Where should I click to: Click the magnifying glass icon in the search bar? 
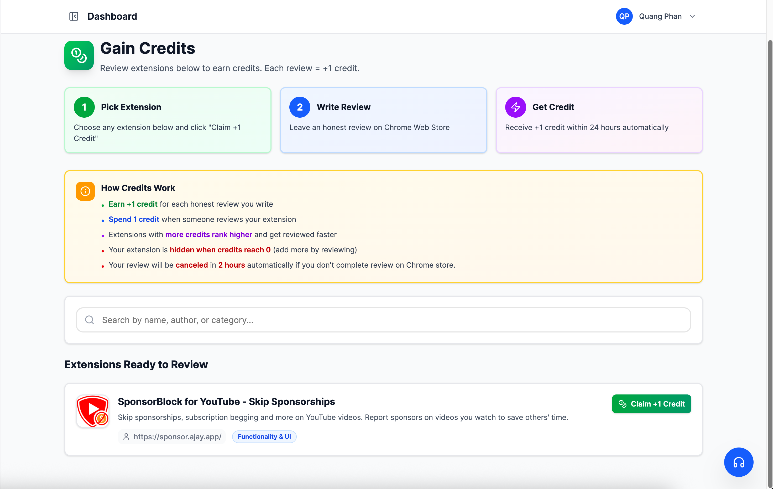(90, 320)
